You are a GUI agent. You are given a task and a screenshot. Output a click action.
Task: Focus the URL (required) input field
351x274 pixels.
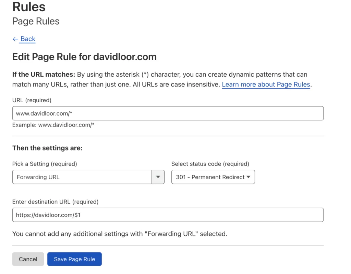point(168,113)
